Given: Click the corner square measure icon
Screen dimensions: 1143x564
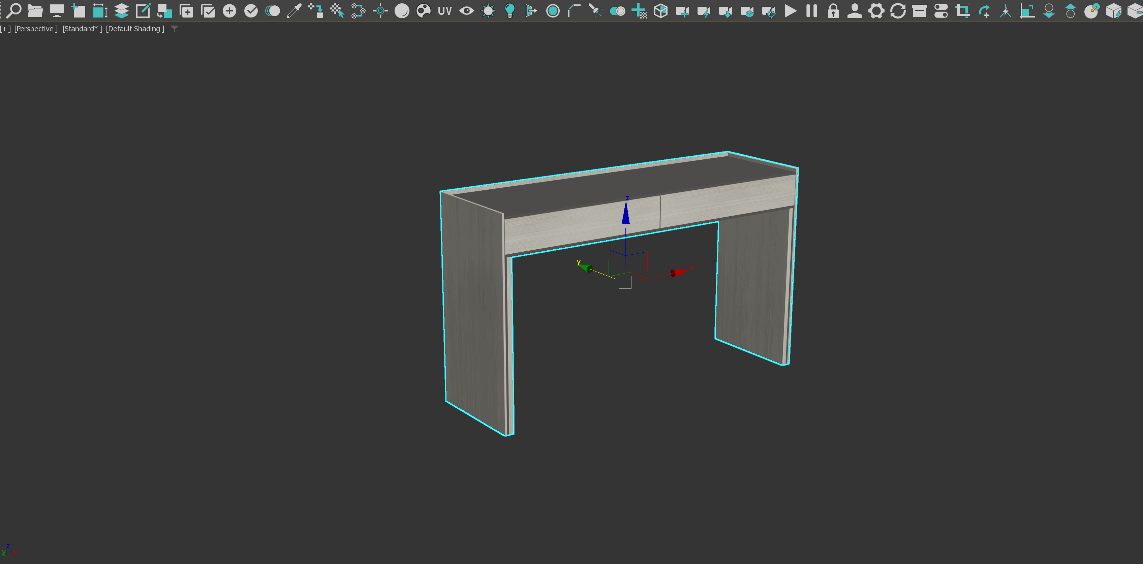Looking at the screenshot, I should [x=1027, y=11].
